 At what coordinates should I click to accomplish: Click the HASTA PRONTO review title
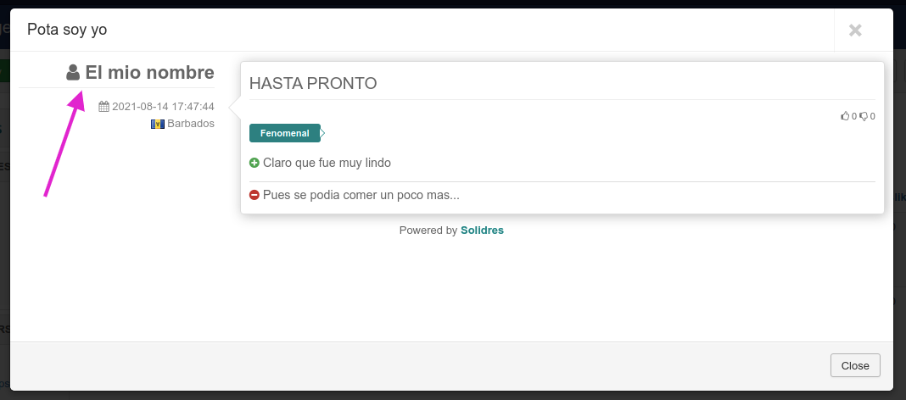click(x=313, y=84)
